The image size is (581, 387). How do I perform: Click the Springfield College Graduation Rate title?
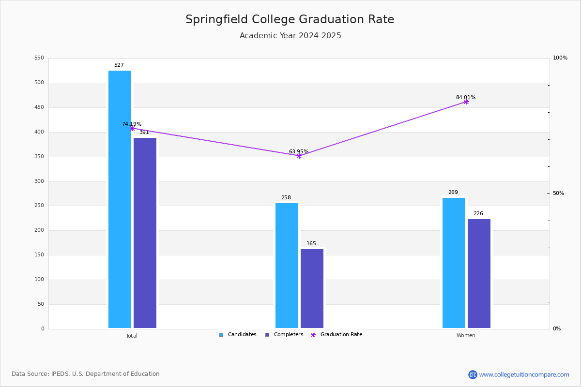coord(290,19)
